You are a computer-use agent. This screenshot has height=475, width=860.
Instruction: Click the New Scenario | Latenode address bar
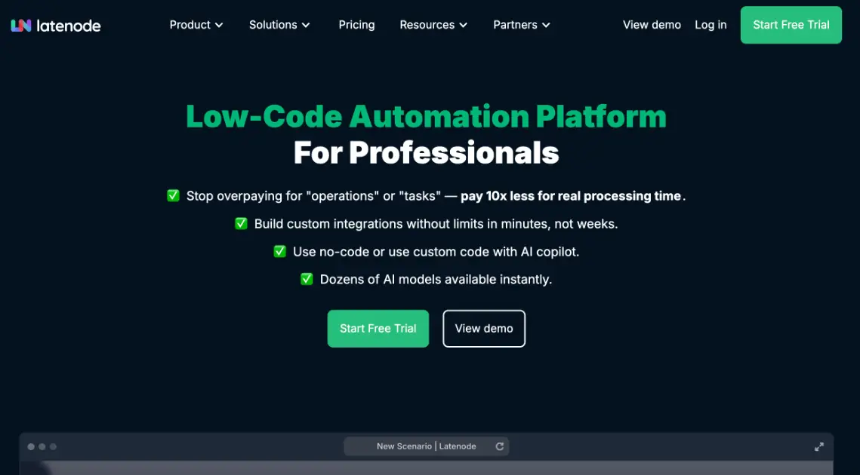[x=426, y=446]
